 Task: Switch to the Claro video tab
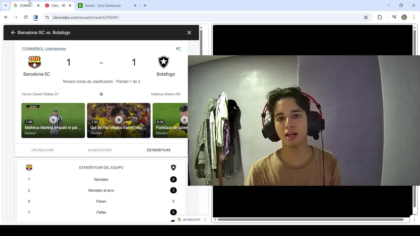tap(55, 6)
